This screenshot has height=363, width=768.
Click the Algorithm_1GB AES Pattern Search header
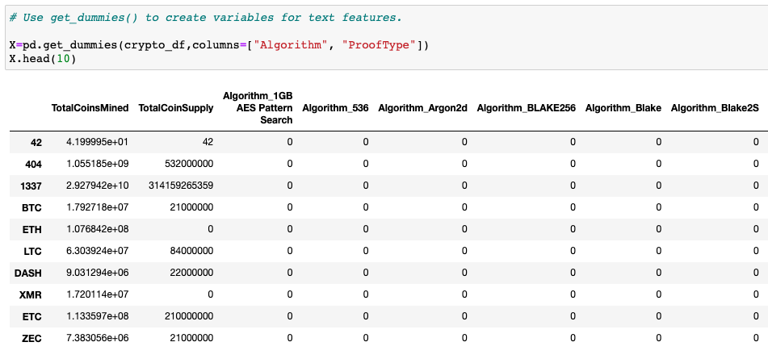click(257, 107)
